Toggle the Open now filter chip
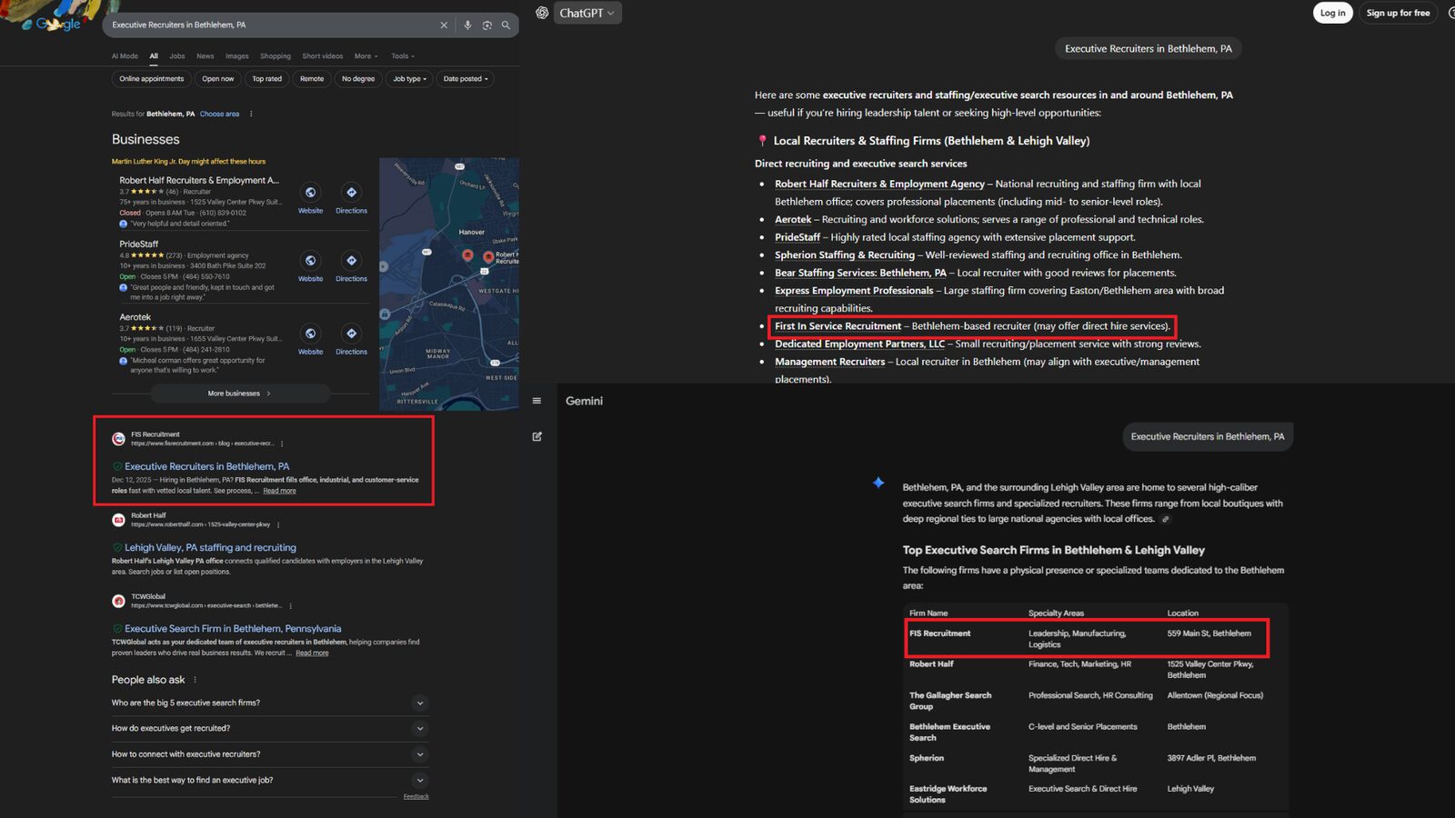 click(x=218, y=79)
